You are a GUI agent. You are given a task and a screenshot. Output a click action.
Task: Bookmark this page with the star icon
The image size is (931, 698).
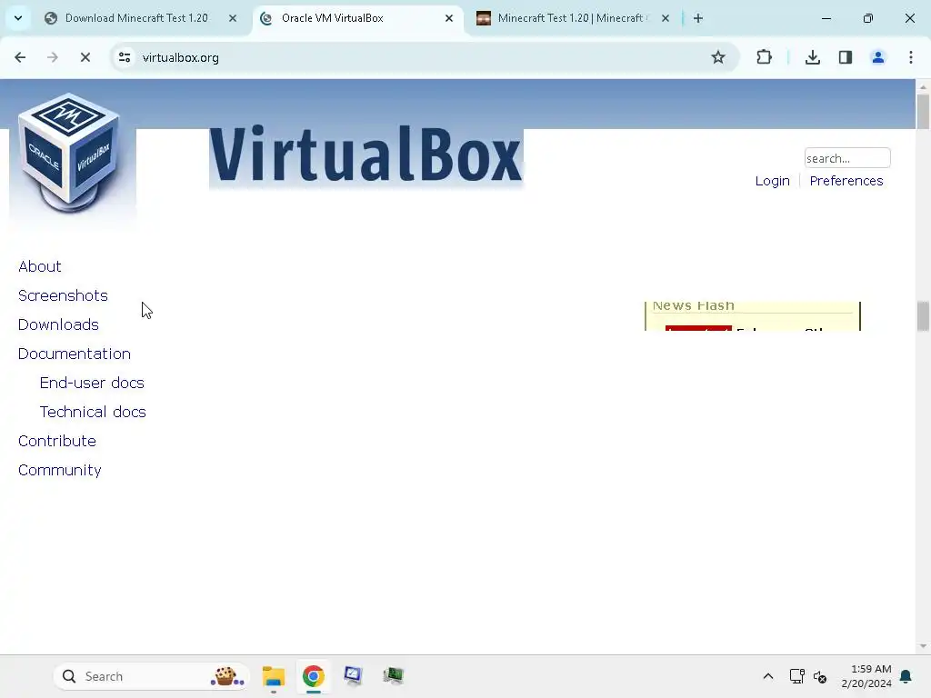(x=718, y=57)
